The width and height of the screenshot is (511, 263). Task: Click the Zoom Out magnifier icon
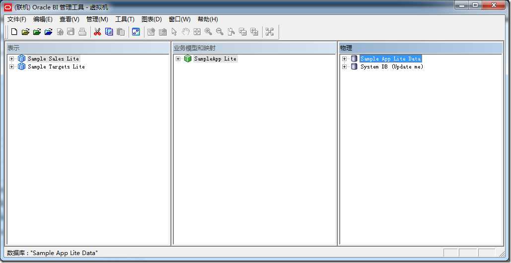219,32
